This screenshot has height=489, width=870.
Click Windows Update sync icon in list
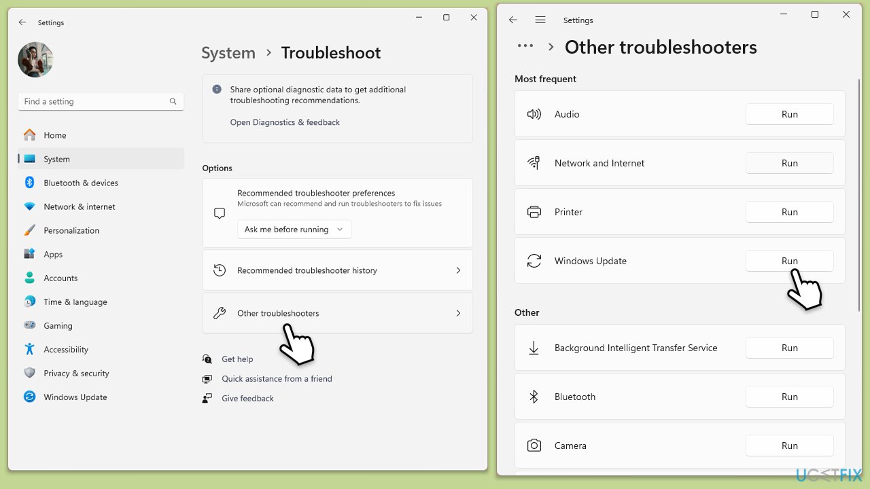[534, 261]
